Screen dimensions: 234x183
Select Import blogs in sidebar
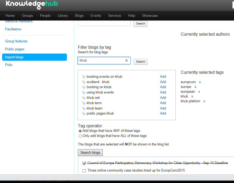tap(34, 57)
